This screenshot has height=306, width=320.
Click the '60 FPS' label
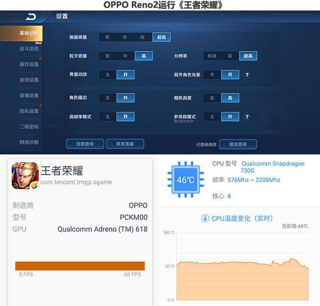pyautogui.click(x=132, y=275)
